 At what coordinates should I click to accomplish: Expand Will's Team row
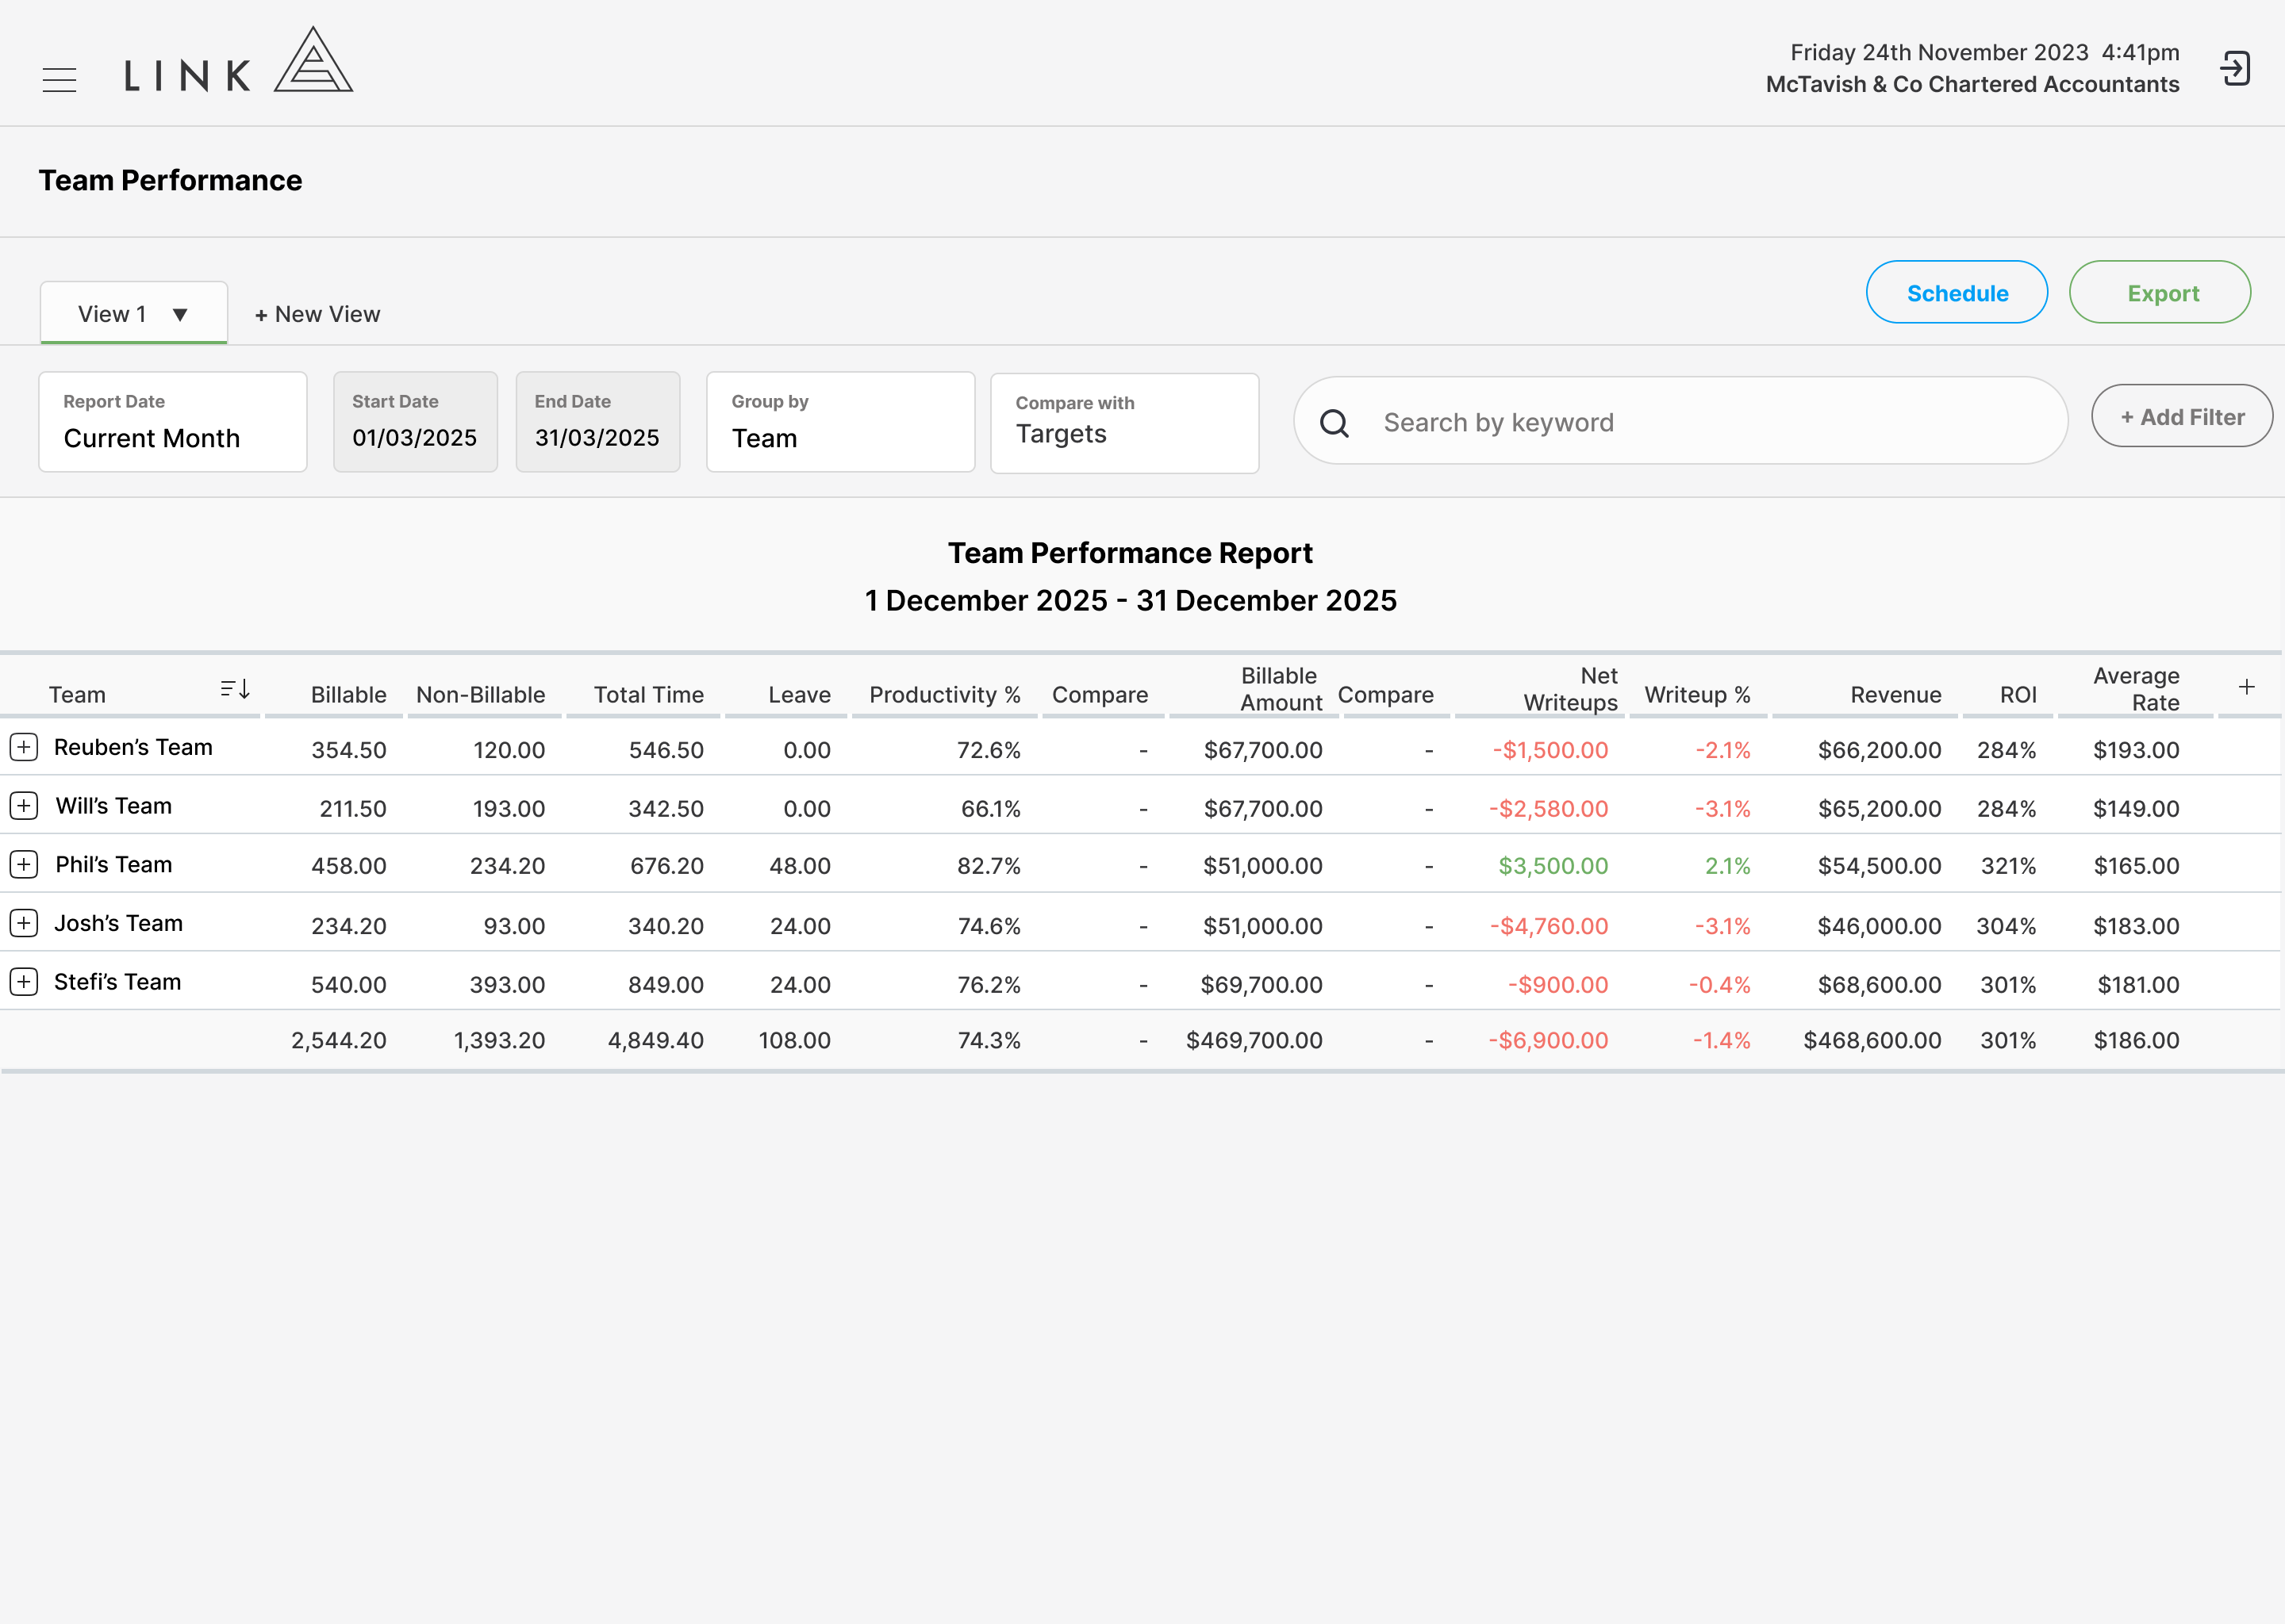[x=24, y=806]
